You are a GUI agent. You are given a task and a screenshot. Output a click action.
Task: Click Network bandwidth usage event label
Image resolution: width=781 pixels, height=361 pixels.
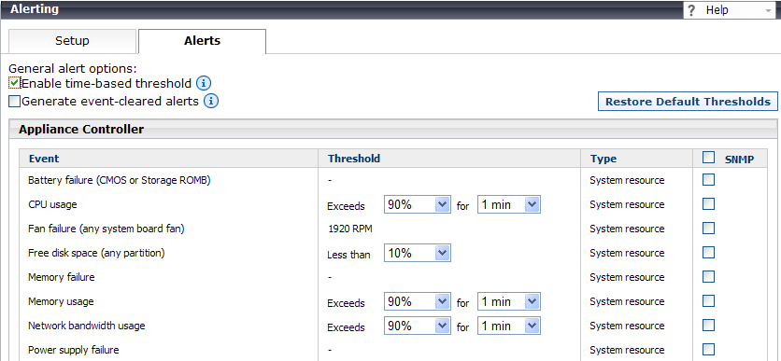tap(87, 326)
